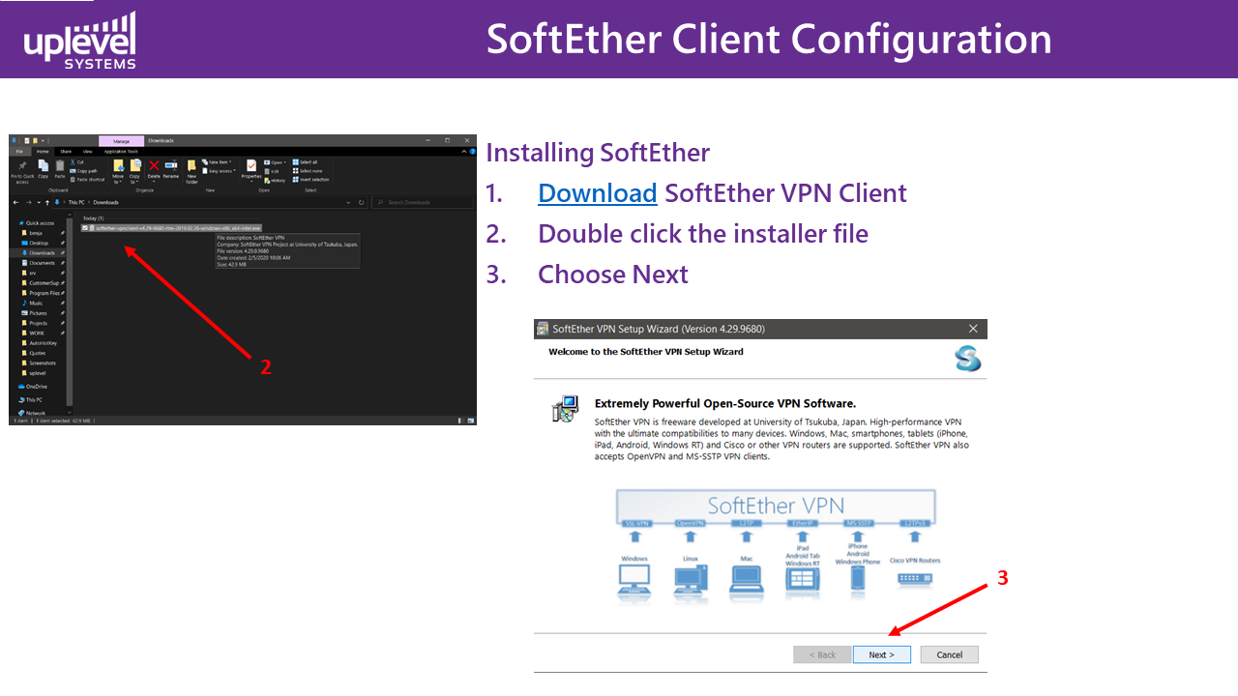The width and height of the screenshot is (1238, 696).
Task: Click the wizard title bar app icon
Action: click(542, 329)
